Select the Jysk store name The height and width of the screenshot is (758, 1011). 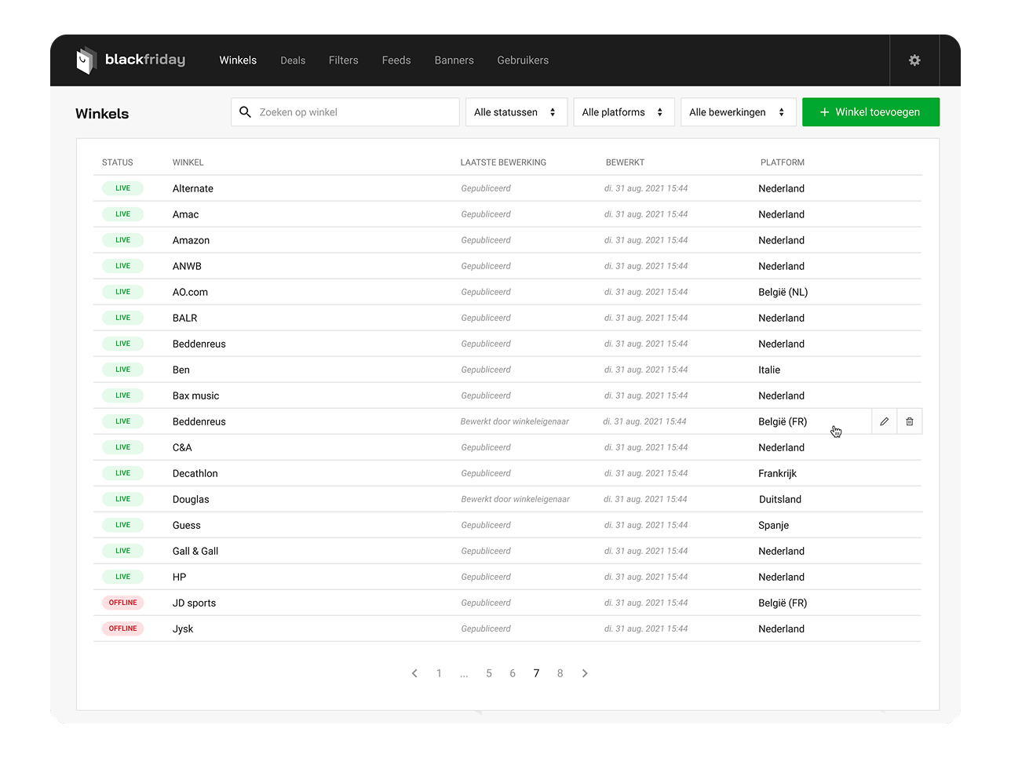pos(183,629)
